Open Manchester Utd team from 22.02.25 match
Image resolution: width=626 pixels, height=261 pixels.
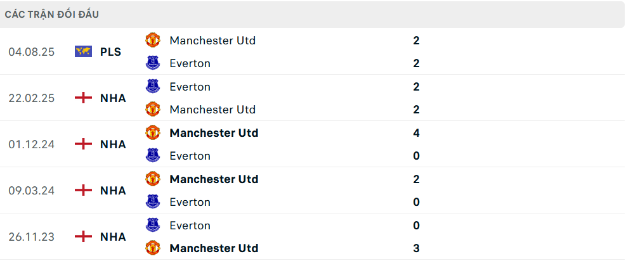point(212,110)
